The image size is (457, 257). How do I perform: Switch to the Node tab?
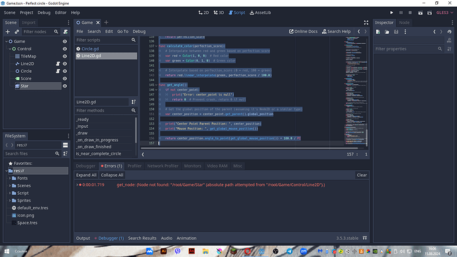404,23
